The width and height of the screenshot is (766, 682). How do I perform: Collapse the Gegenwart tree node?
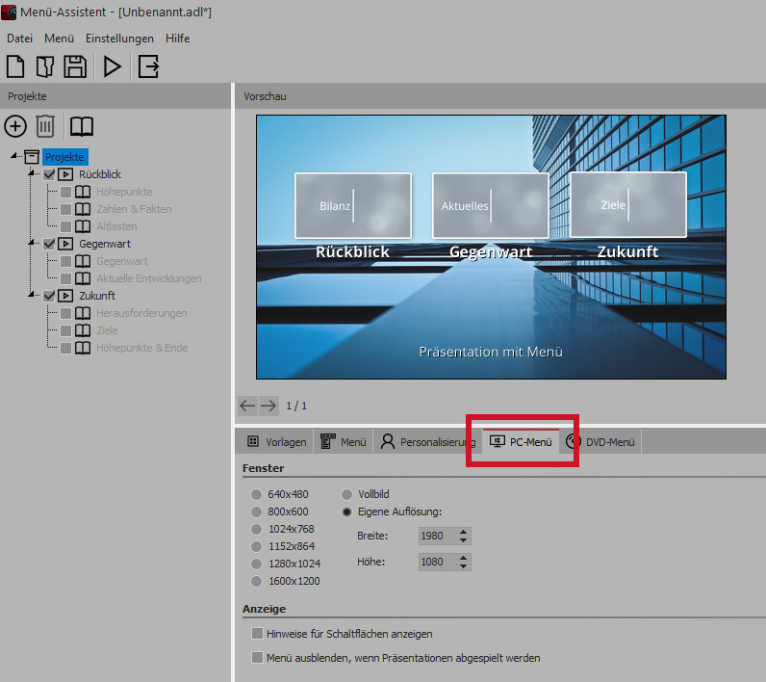pos(31,244)
